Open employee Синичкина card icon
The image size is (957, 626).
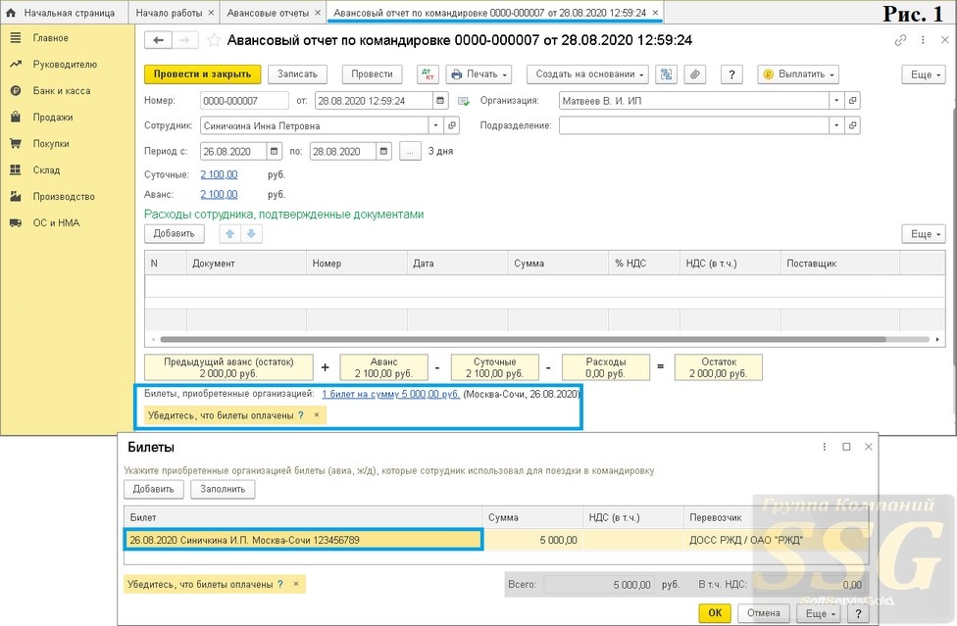pos(452,125)
